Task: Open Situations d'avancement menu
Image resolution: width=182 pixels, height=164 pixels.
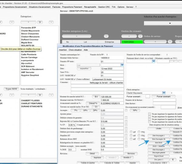Action: 40,7
